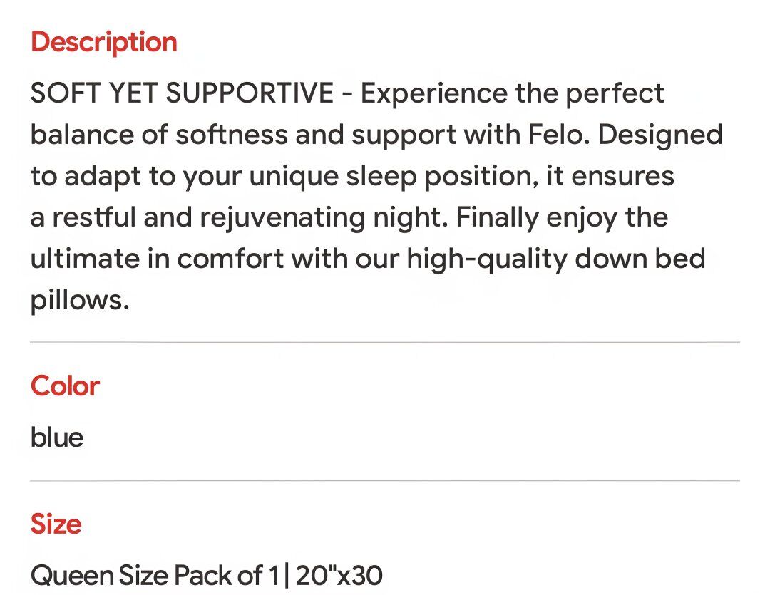This screenshot has height=595, width=770.
Task: Click the red "Description" heading
Action: [103, 42]
